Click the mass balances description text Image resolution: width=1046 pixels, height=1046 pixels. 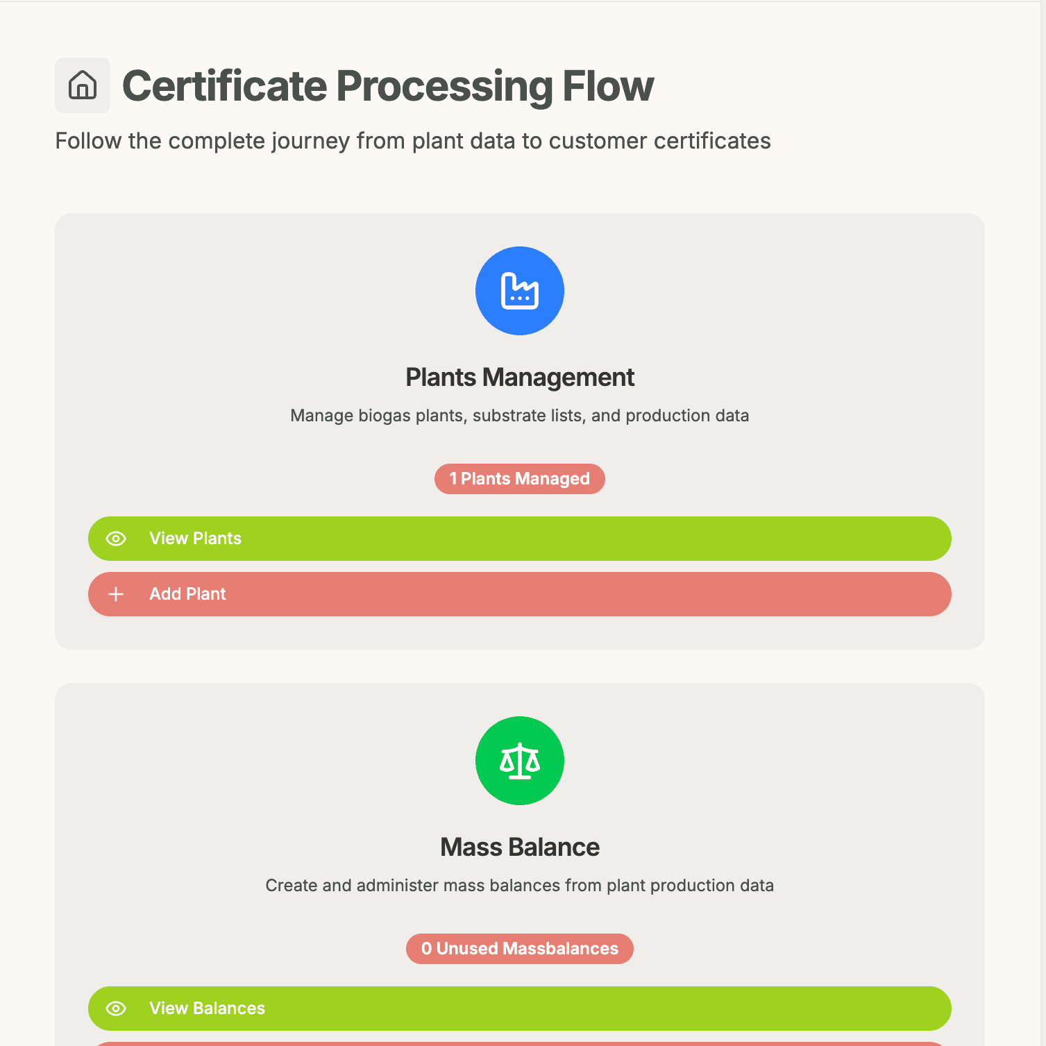tap(519, 886)
